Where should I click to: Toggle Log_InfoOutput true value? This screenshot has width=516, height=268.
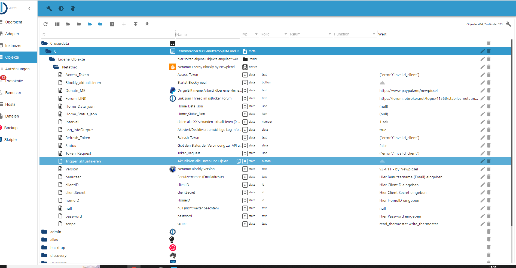coord(383,130)
